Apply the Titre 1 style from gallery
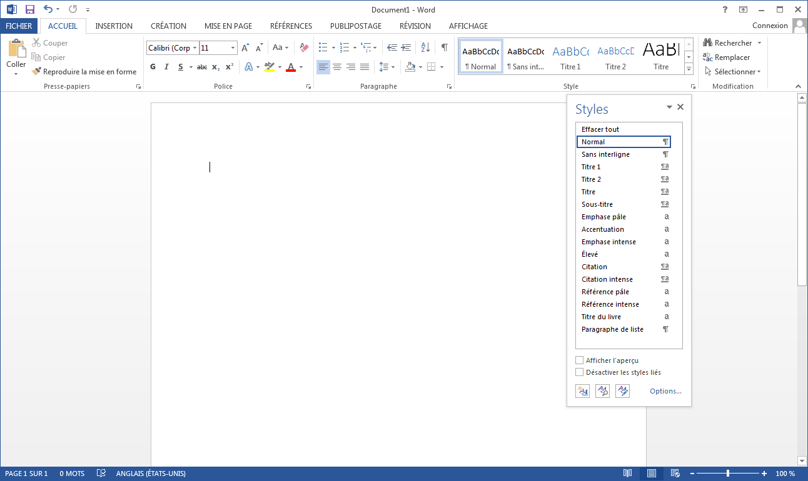 click(x=570, y=56)
